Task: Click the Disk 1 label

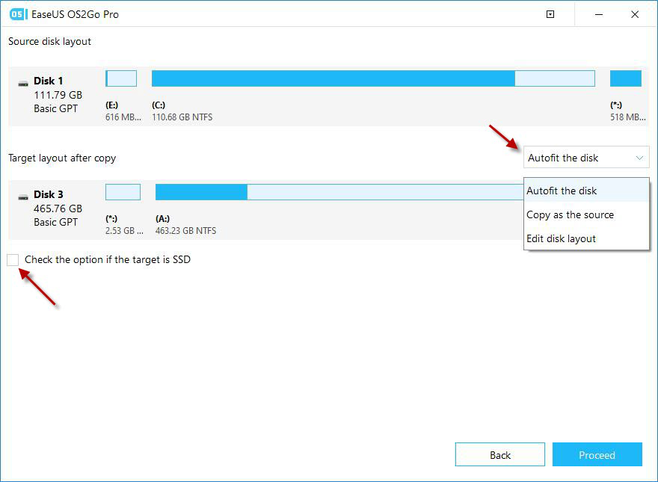Action: (49, 81)
